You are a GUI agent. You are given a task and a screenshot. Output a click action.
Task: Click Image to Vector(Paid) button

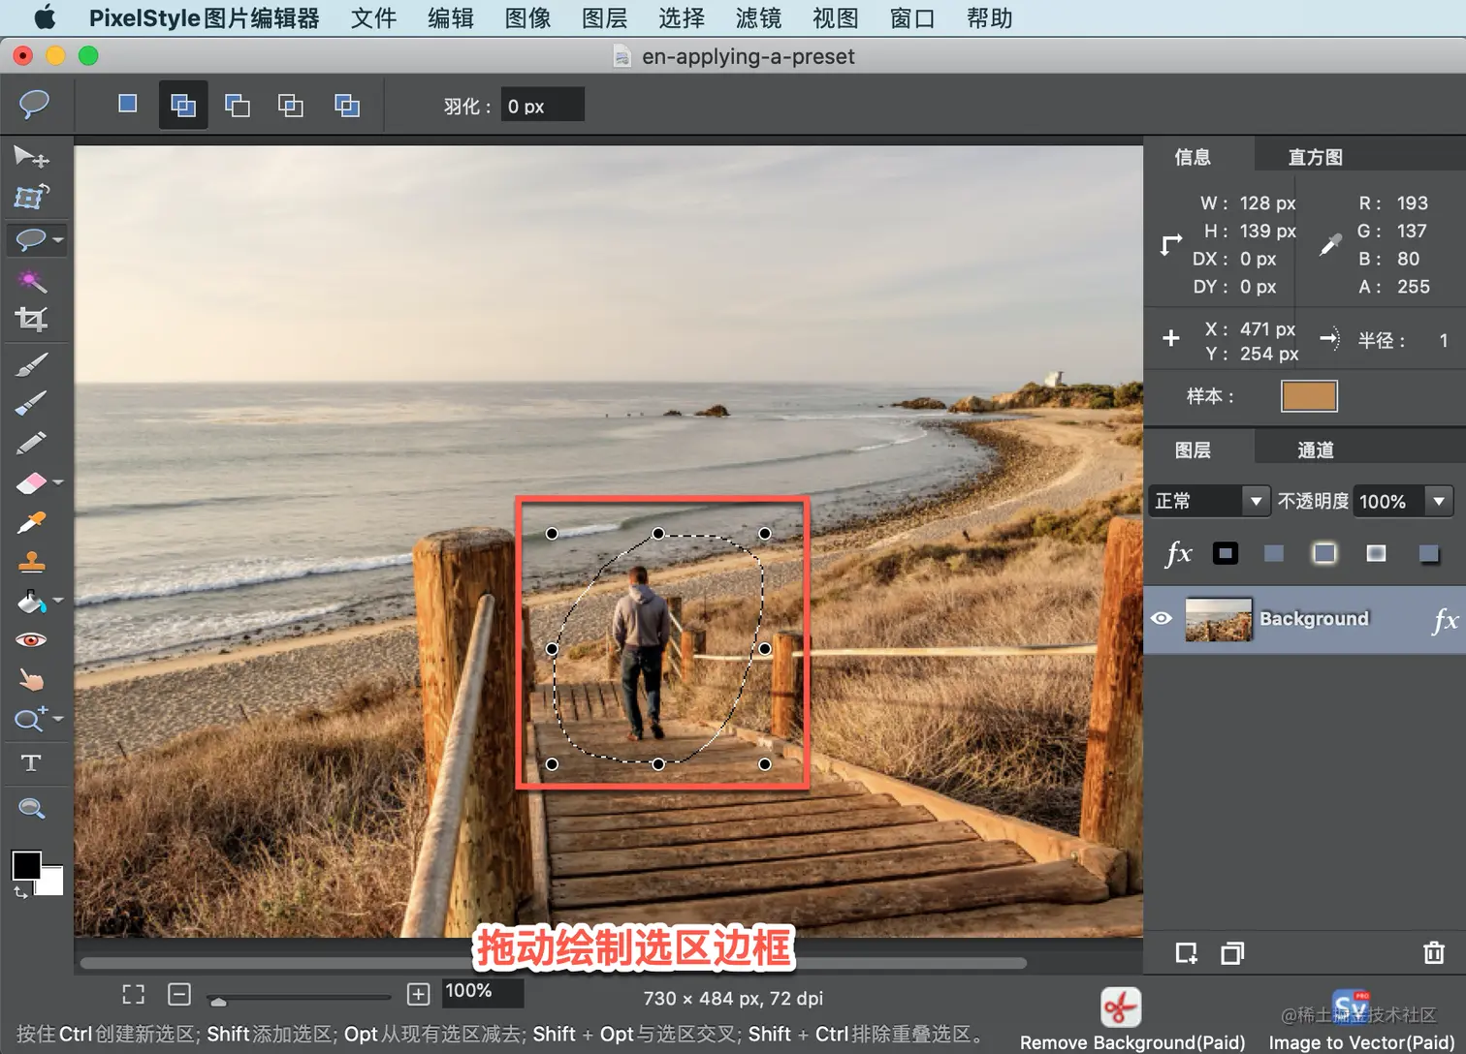tap(1361, 1042)
